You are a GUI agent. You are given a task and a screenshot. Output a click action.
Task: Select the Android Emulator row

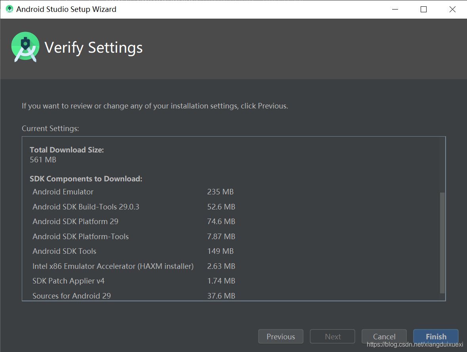133,192
